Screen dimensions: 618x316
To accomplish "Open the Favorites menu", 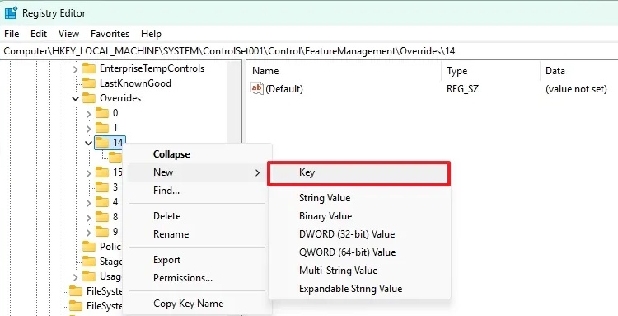I will (x=110, y=34).
